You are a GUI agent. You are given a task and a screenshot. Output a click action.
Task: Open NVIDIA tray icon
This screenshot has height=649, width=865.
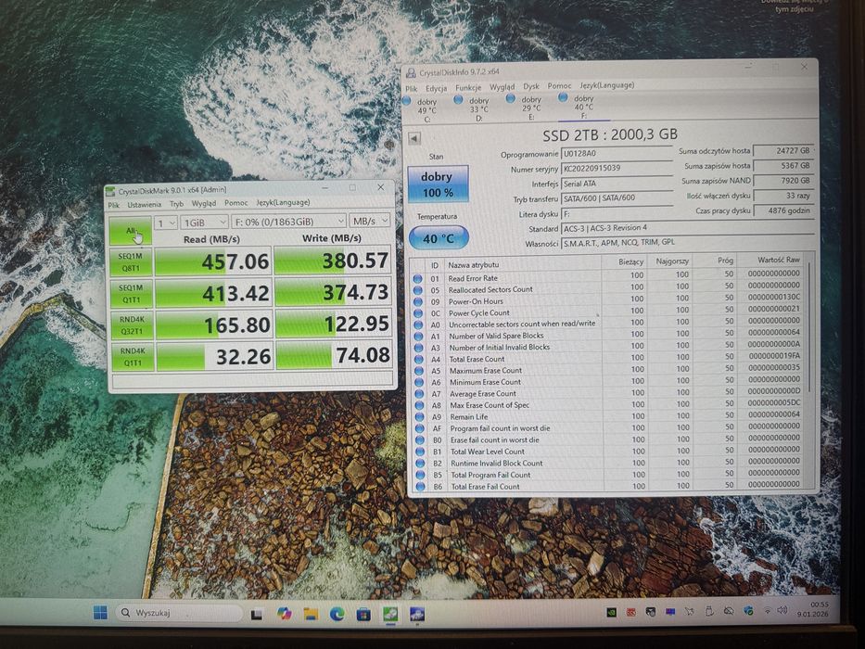[x=611, y=612]
